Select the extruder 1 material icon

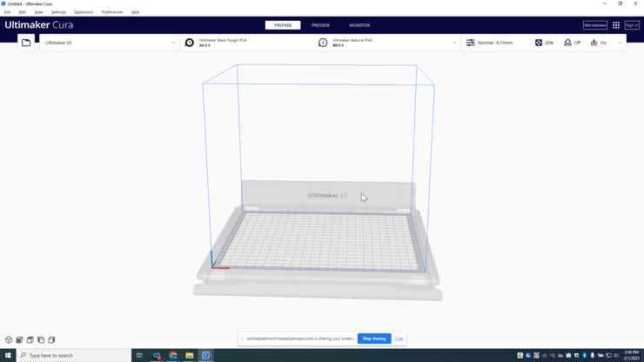(x=190, y=43)
